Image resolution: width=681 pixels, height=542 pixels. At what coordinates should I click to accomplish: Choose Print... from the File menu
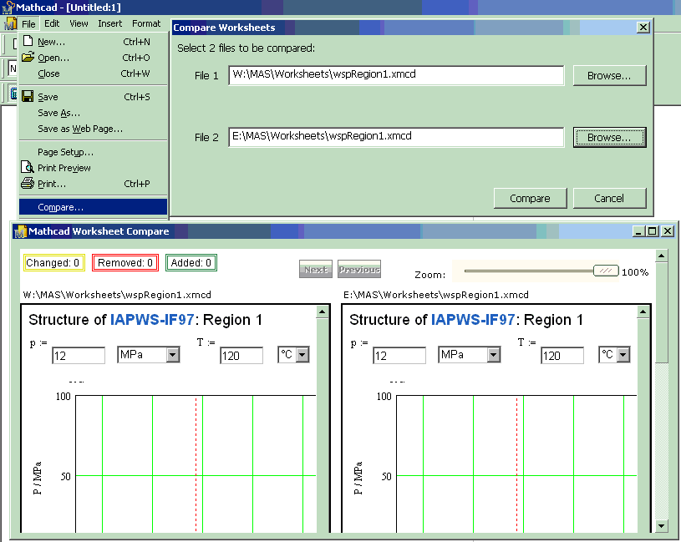93,184
